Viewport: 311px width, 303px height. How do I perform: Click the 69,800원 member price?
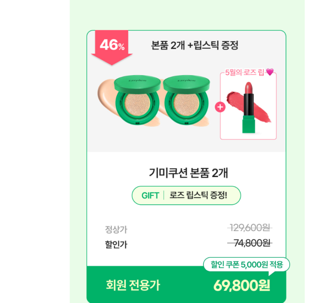[x=242, y=285]
